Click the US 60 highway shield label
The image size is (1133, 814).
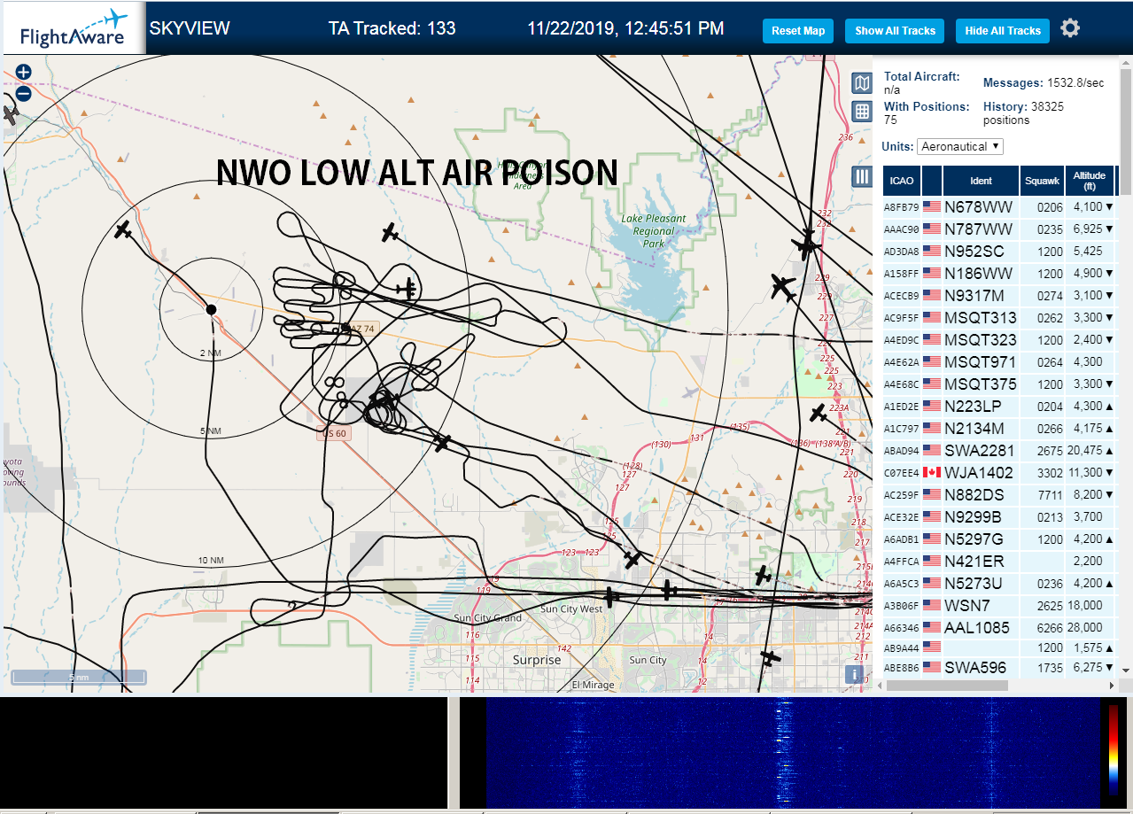click(x=334, y=434)
